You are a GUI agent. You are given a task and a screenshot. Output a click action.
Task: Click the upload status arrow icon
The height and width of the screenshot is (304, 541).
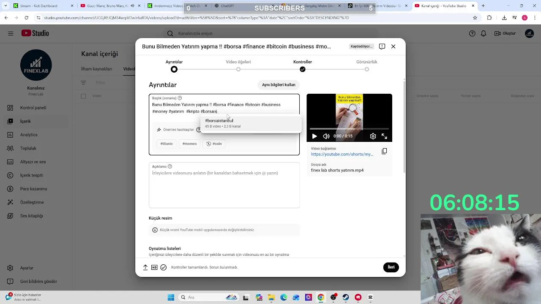[x=145, y=267]
